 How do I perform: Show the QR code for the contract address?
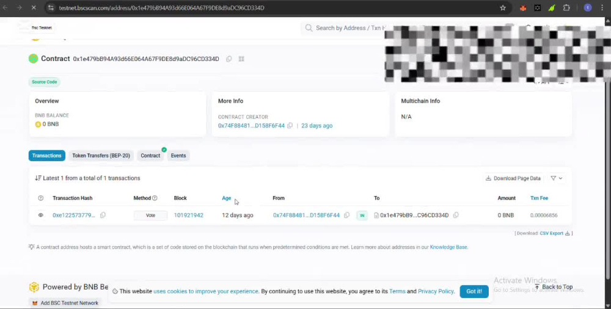point(241,59)
